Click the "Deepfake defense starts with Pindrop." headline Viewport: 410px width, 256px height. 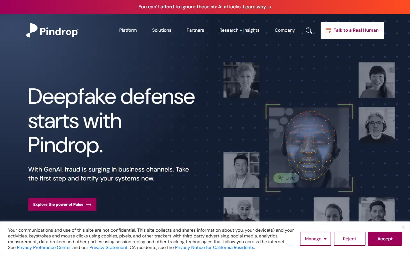pos(111,121)
